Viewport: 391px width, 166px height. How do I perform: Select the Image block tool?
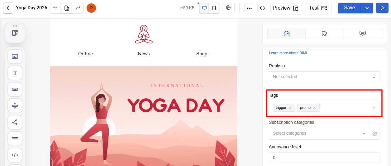15,56
